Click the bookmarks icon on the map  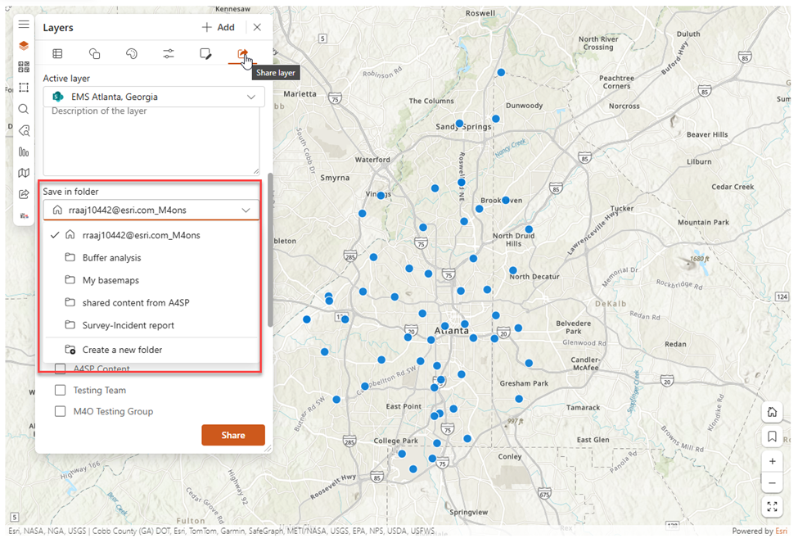click(772, 436)
